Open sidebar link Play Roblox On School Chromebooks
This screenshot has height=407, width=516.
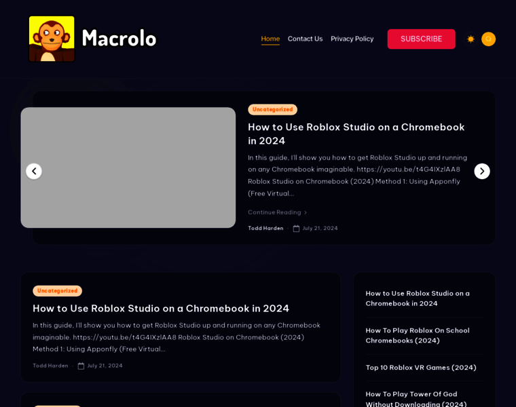pos(418,336)
